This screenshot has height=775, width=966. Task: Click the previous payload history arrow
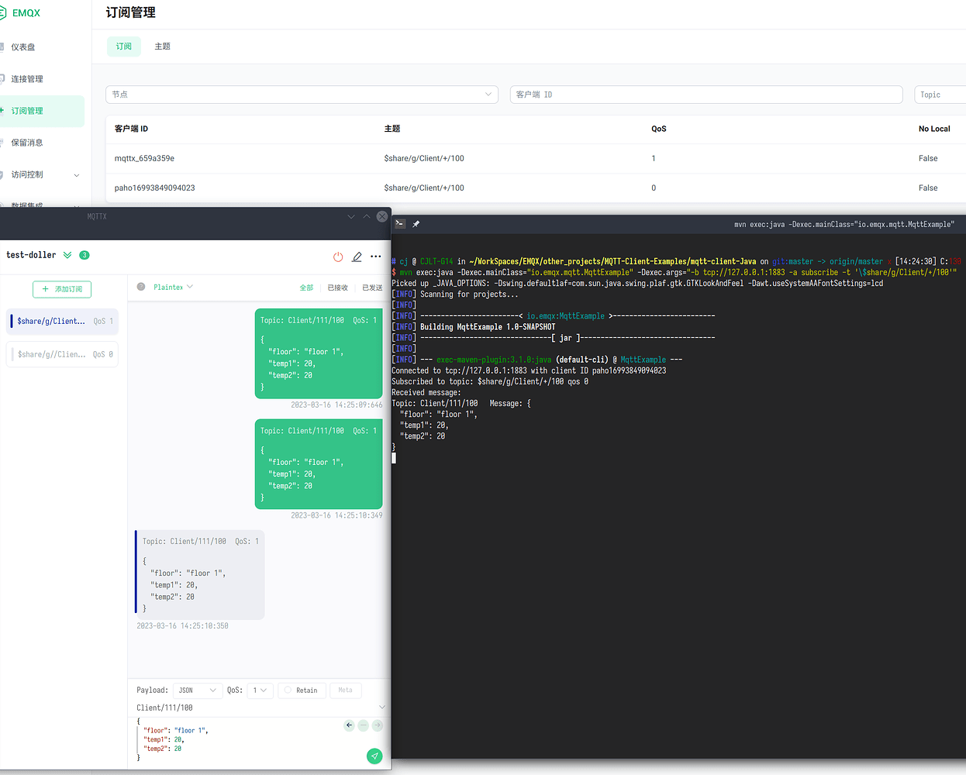pyautogui.click(x=349, y=725)
